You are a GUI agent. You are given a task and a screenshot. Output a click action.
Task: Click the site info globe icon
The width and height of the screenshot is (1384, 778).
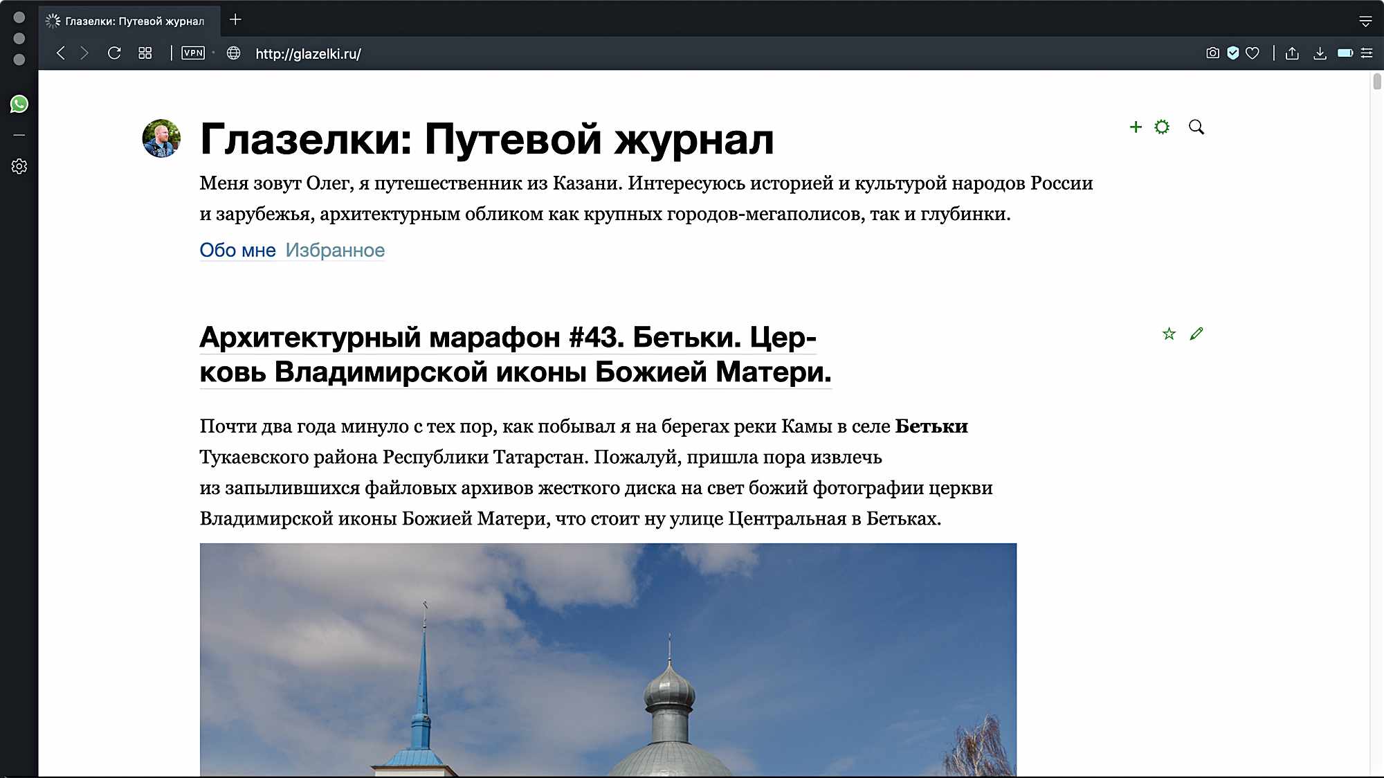234,53
